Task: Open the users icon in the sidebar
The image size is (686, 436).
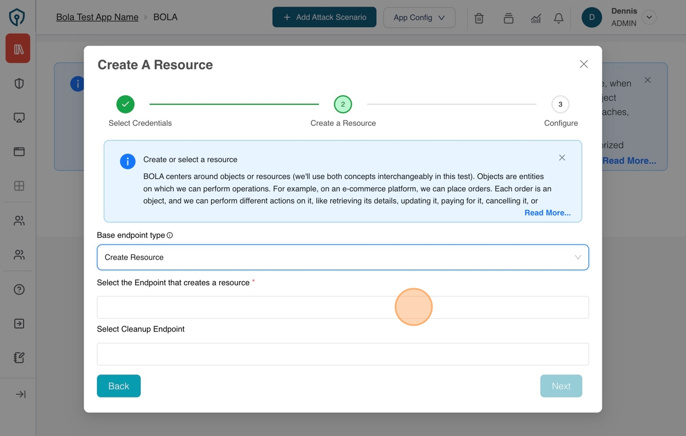Action: click(18, 220)
